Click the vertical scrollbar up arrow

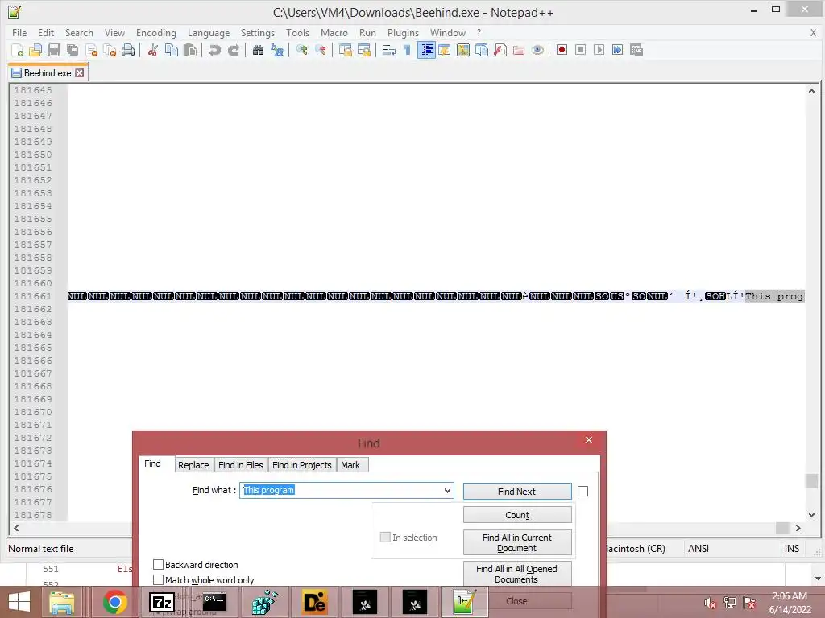point(811,91)
